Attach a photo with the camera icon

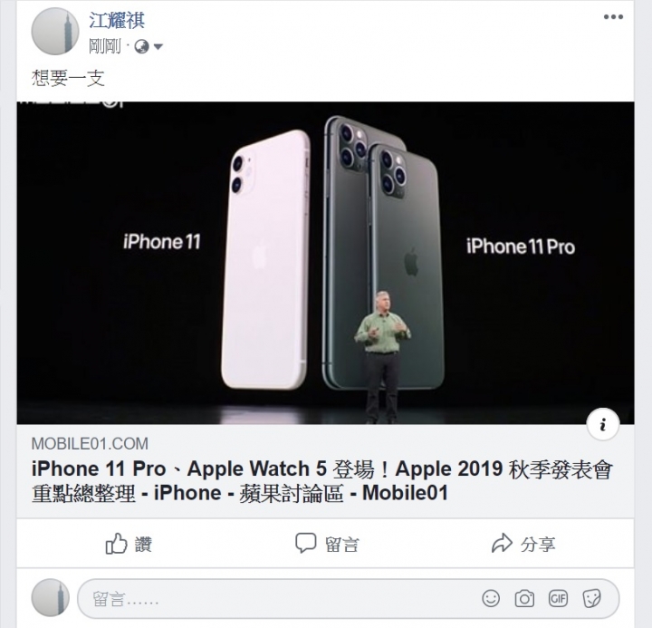point(524,599)
